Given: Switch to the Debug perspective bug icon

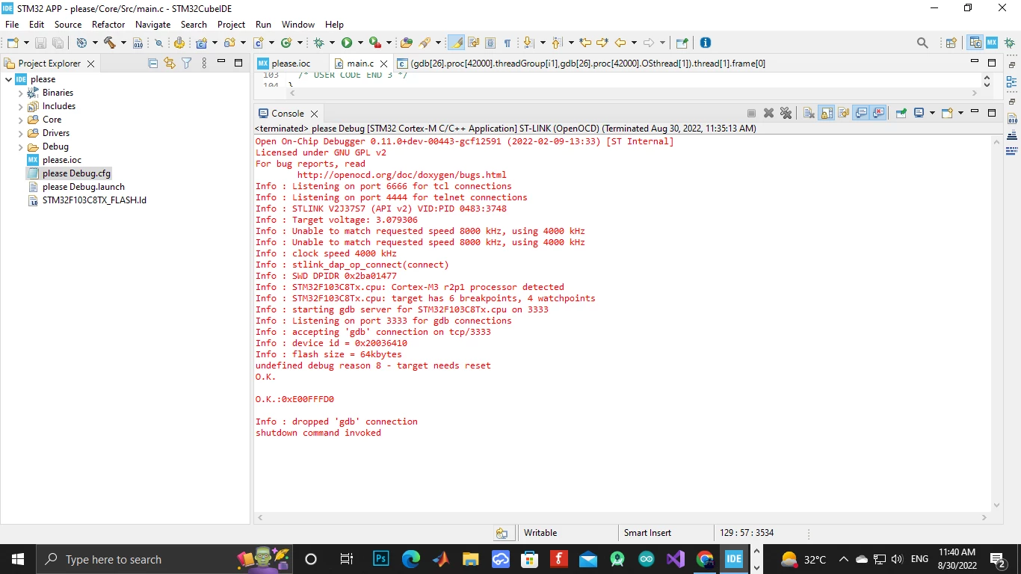Looking at the screenshot, I should 1009,43.
